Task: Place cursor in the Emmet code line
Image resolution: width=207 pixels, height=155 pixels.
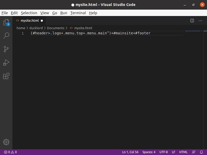Action: tap(90, 33)
